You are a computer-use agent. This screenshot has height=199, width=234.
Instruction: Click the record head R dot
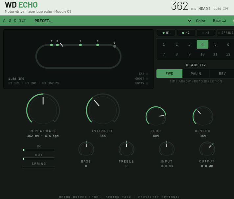tap(57, 45)
